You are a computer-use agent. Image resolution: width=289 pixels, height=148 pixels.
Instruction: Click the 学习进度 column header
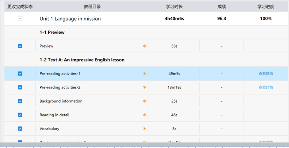tap(266, 7)
